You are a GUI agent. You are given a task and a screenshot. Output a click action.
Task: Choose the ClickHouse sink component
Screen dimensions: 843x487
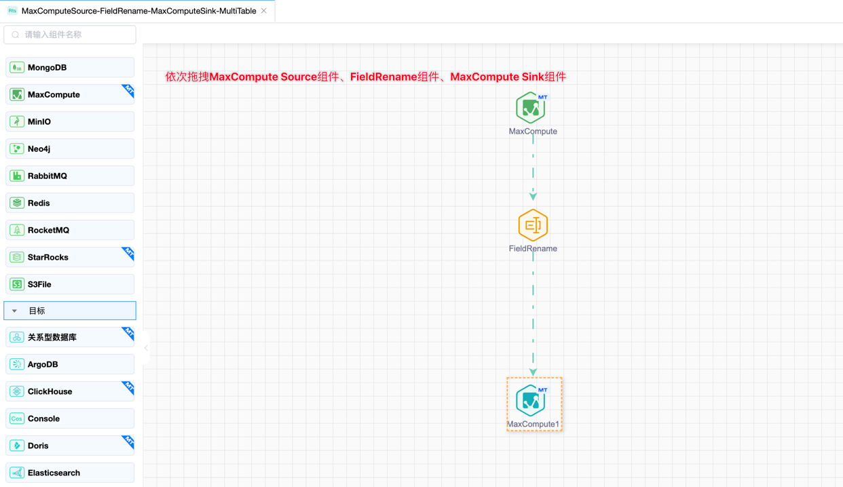(x=69, y=391)
